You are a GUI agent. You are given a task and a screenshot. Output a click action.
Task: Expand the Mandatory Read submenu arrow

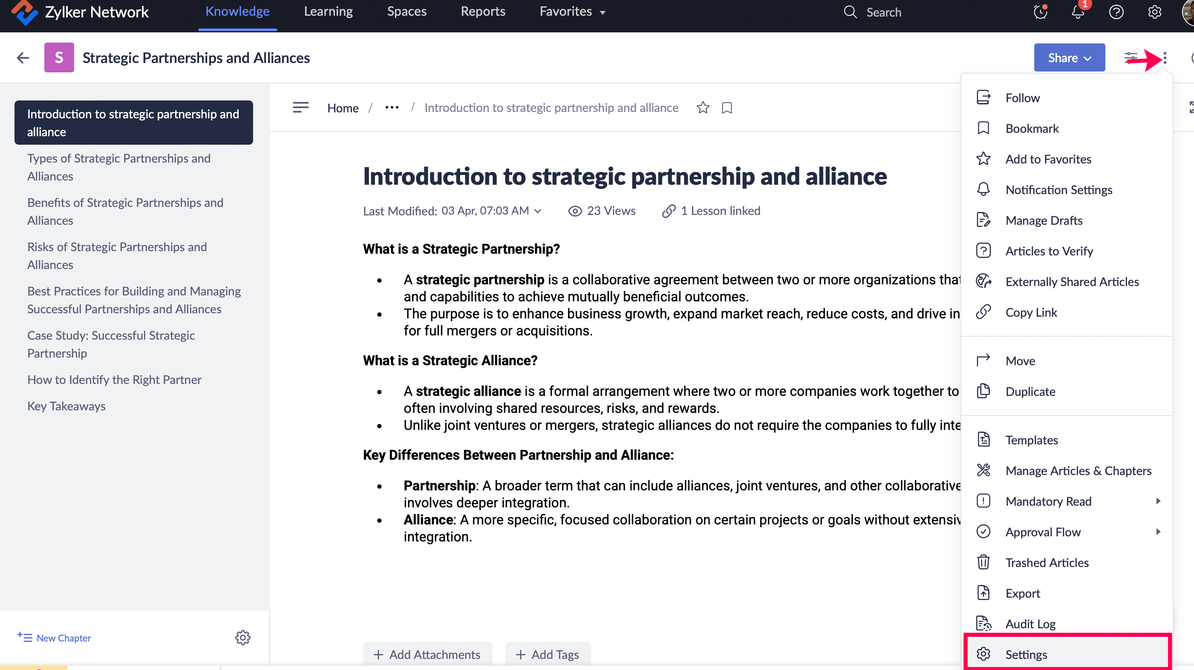[1158, 501]
